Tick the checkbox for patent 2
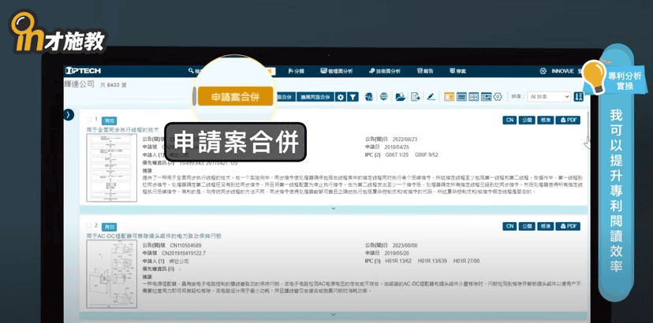The height and width of the screenshot is (323, 653). tap(88, 226)
